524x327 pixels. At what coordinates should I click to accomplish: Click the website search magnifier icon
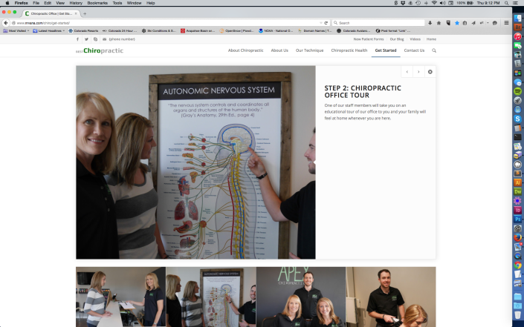point(434,50)
